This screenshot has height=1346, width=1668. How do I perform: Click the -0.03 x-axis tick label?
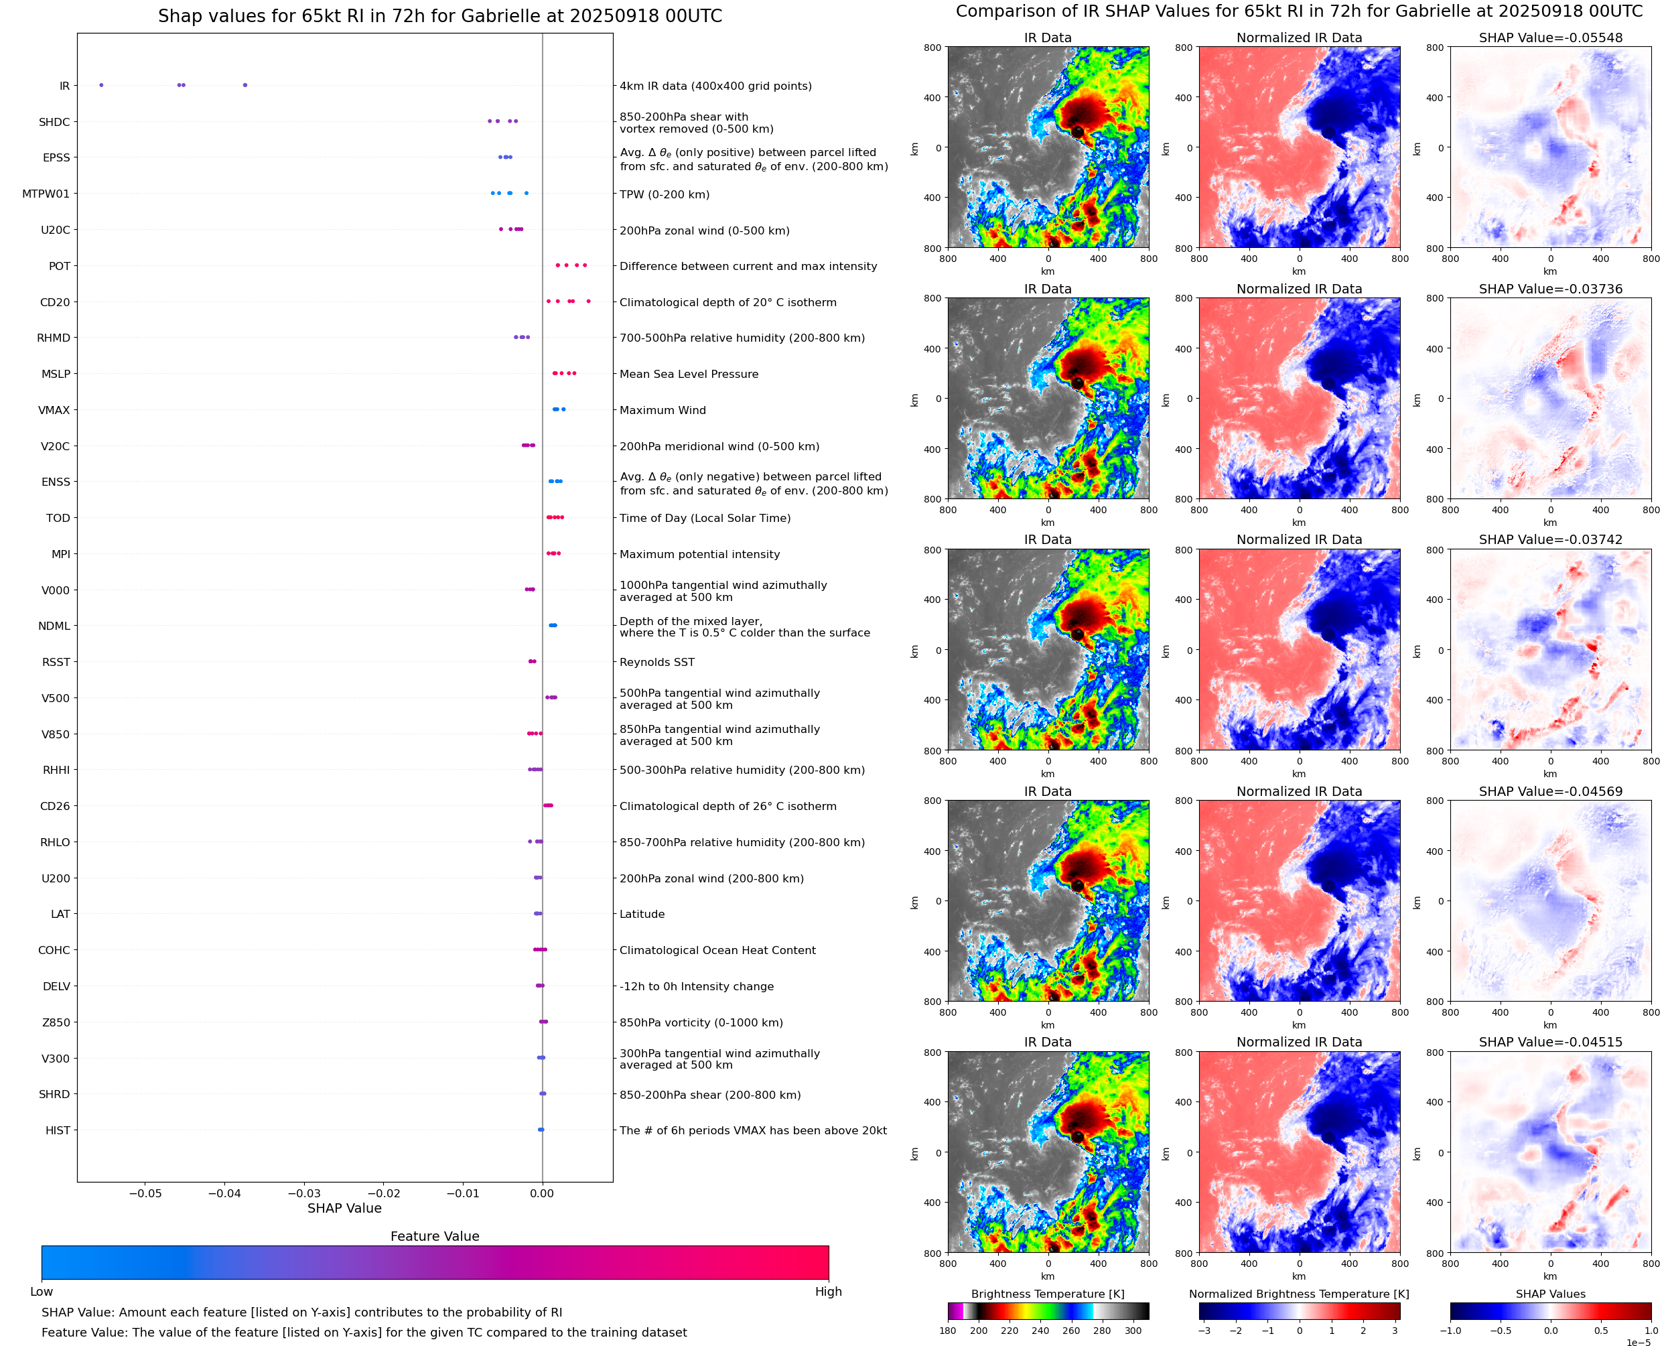click(x=304, y=1193)
